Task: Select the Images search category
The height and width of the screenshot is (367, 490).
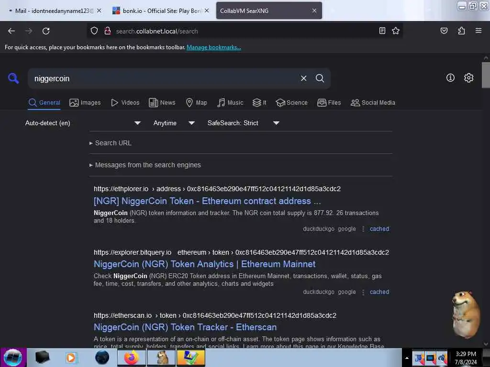Action: [85, 103]
